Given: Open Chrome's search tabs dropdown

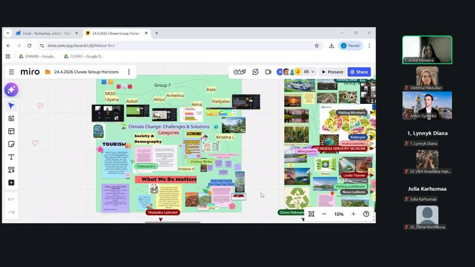Looking at the screenshot, I should tap(8, 33).
